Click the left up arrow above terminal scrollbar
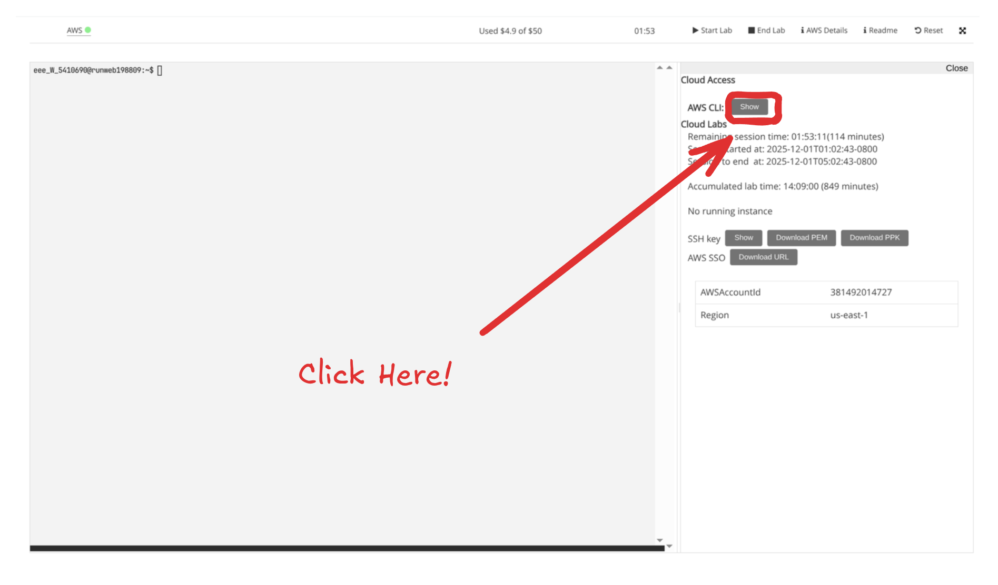Screen dimensions: 998x585 click(x=659, y=67)
